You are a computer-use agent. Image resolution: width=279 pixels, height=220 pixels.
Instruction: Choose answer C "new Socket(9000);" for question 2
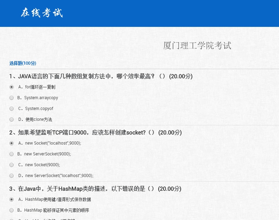pyautogui.click(x=11, y=165)
